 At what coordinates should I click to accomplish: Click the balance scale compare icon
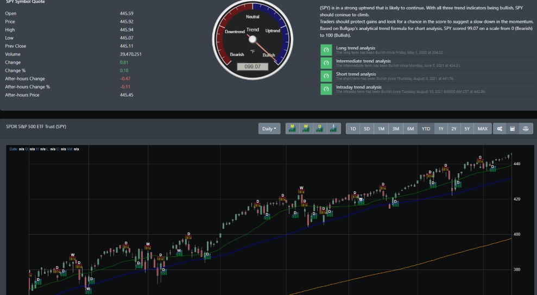[x=526, y=129]
